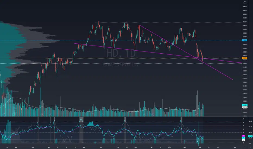Click the Nov label on time axis
253x149 pixels.
(x=135, y=147)
